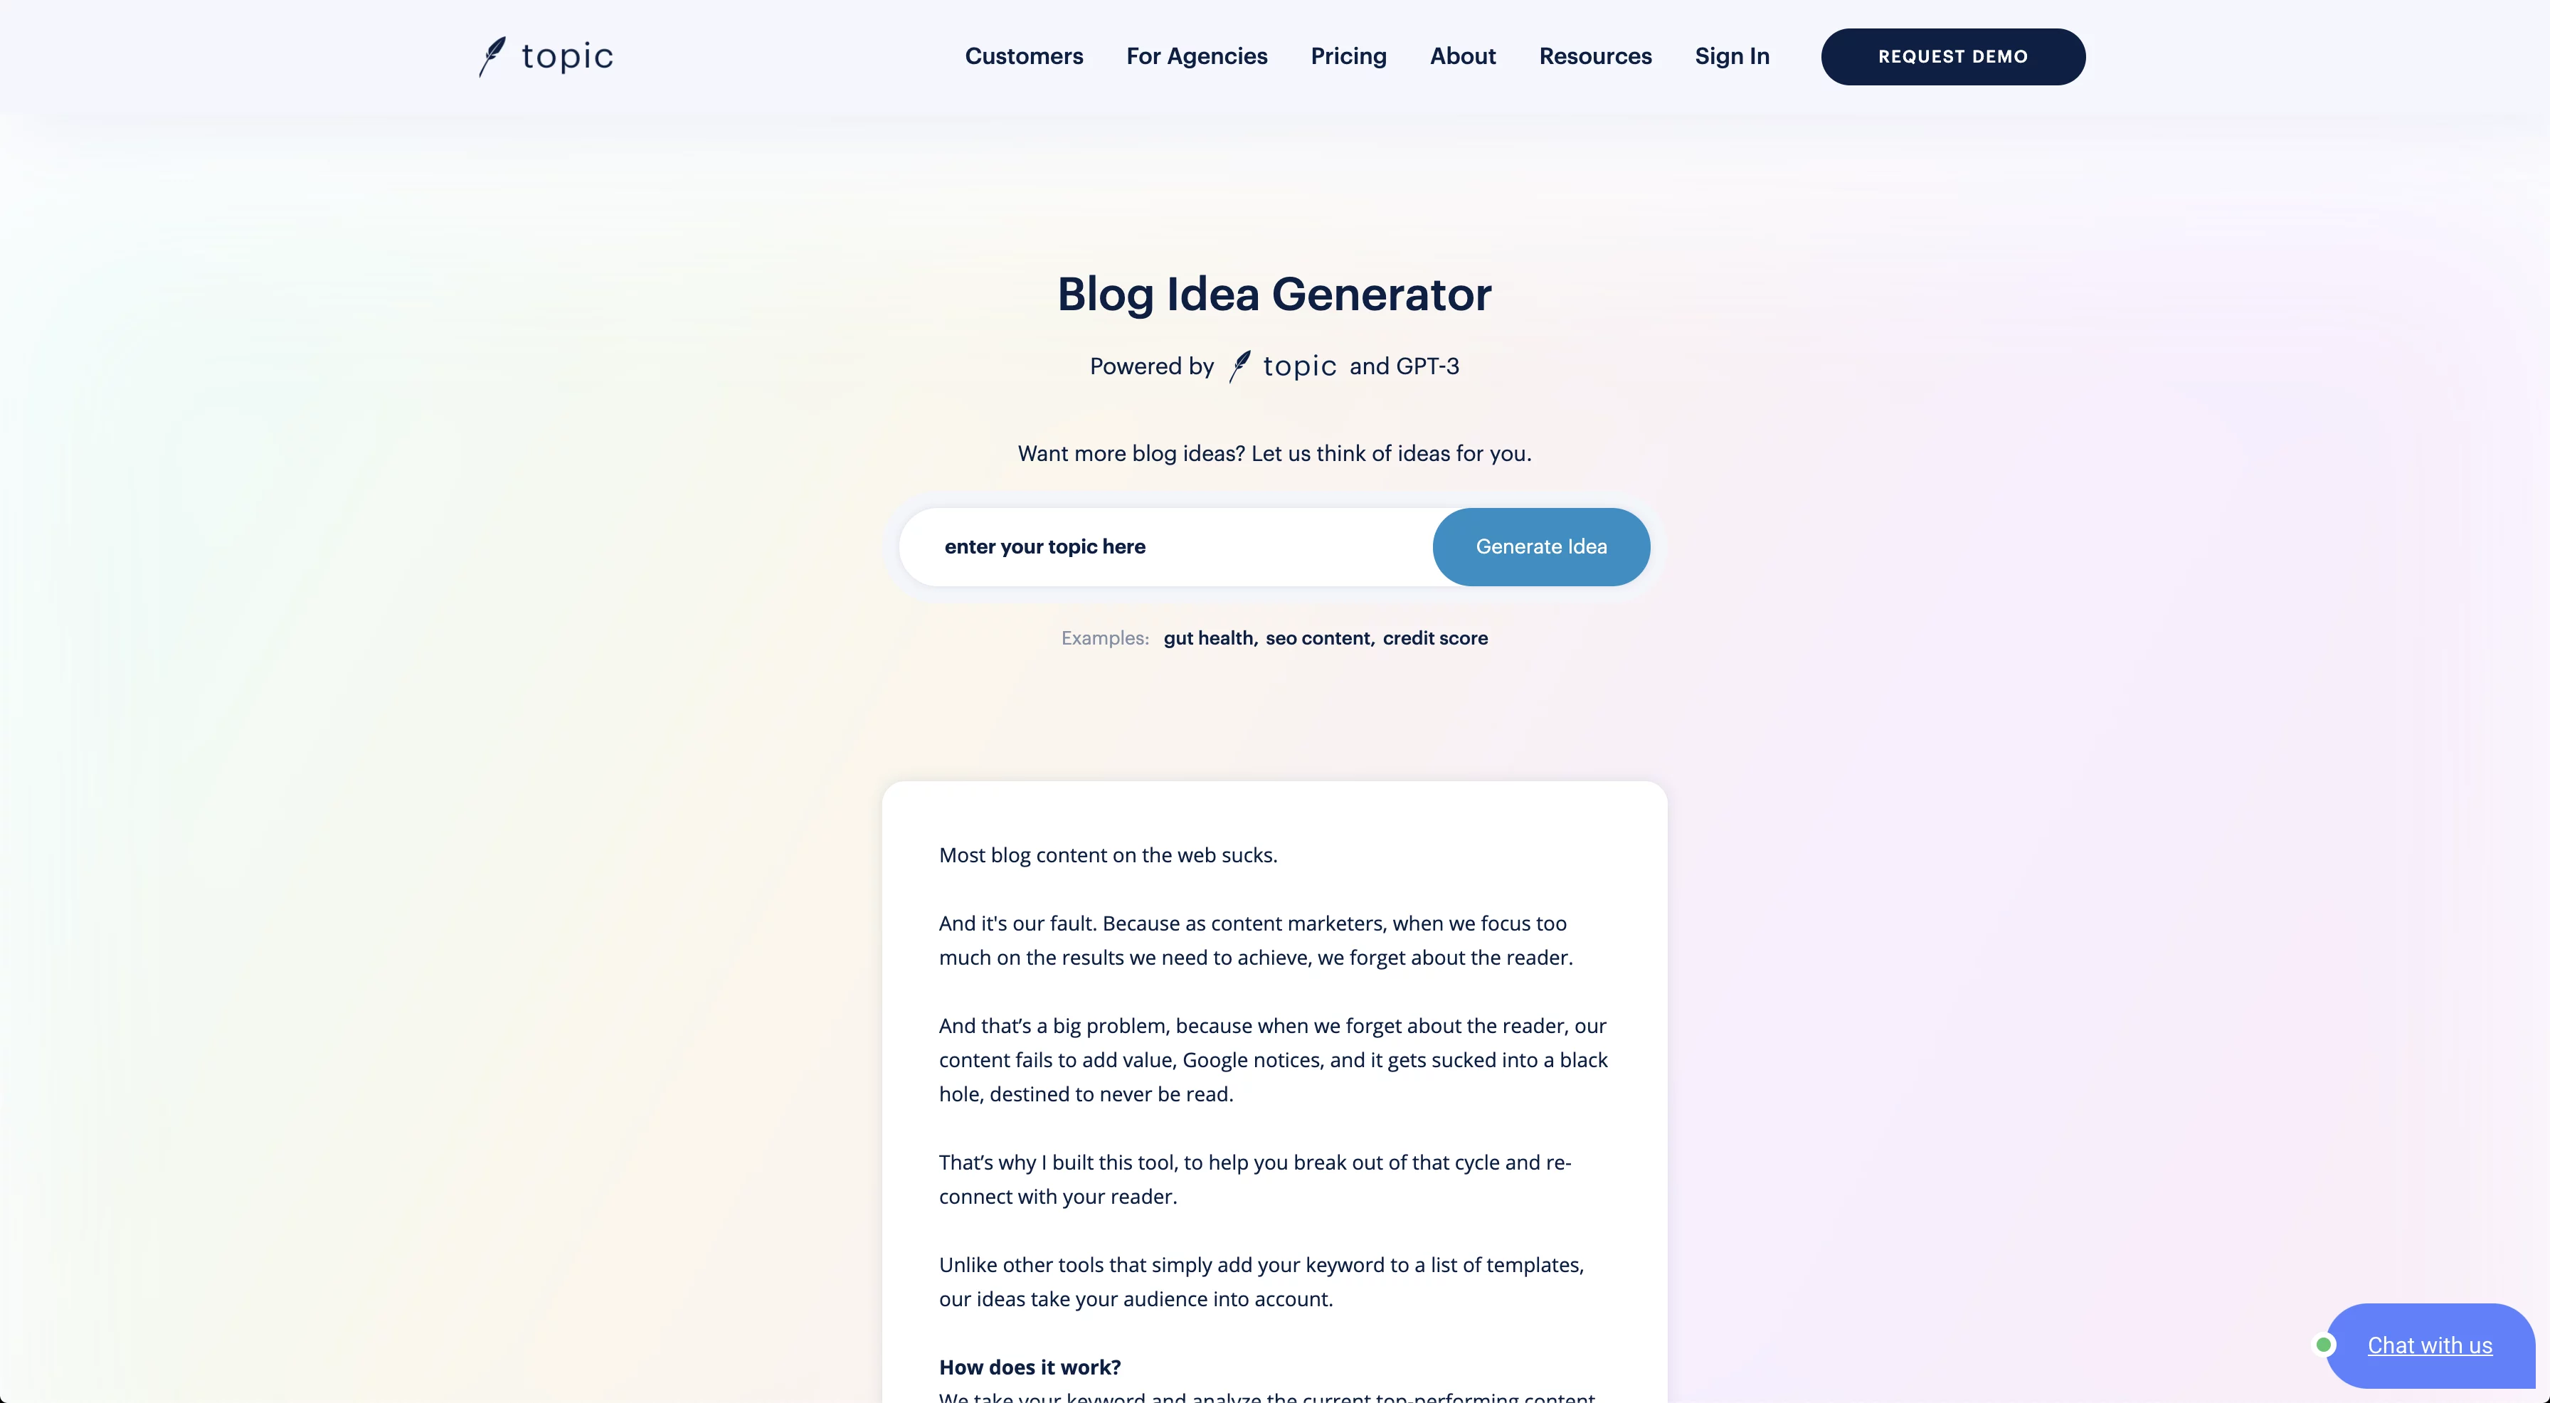The image size is (2550, 1403).
Task: Click the feather icon in powered-by section
Action: point(1240,364)
